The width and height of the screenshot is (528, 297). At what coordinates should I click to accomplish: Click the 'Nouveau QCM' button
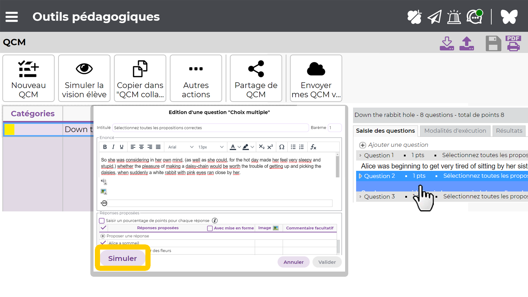[x=29, y=78]
